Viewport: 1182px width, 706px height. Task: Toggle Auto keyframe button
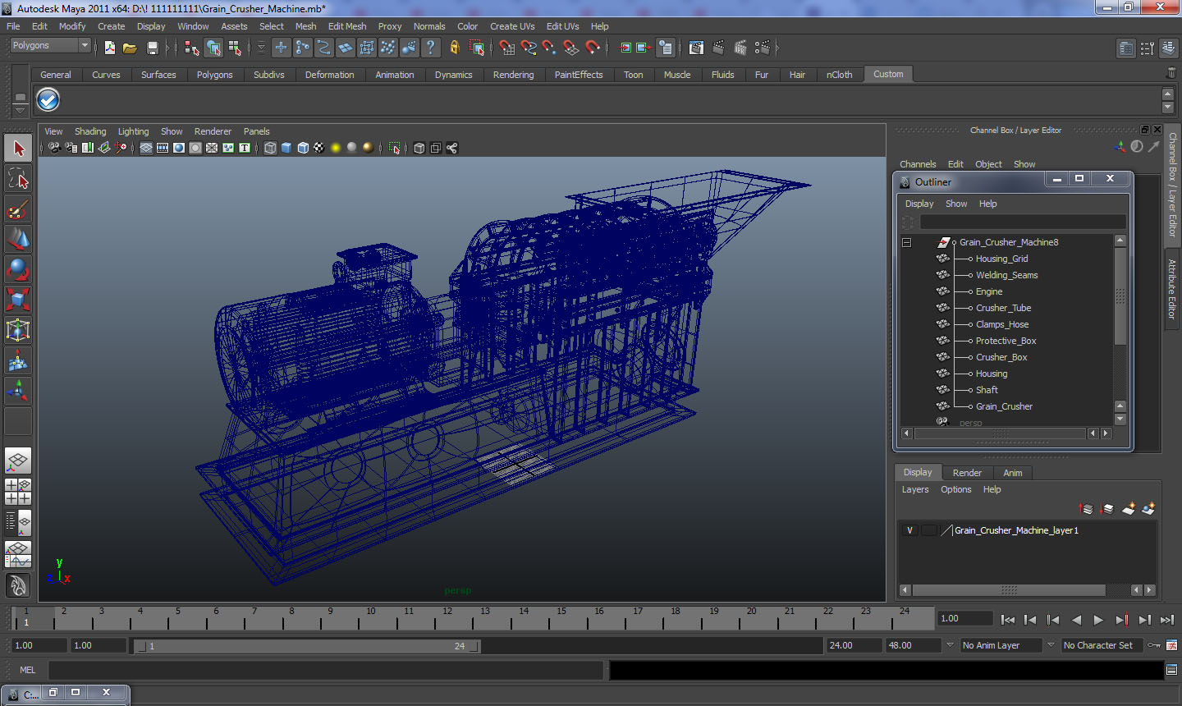[x=1153, y=645]
